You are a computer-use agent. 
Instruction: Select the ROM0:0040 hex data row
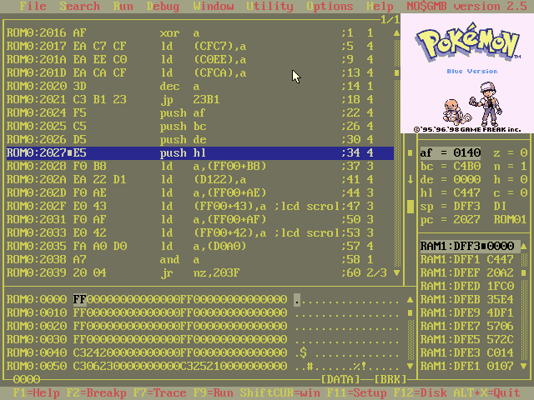203,353
